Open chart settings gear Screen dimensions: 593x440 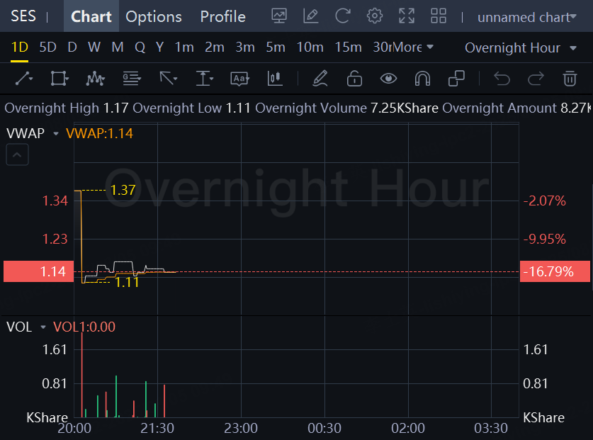(375, 16)
